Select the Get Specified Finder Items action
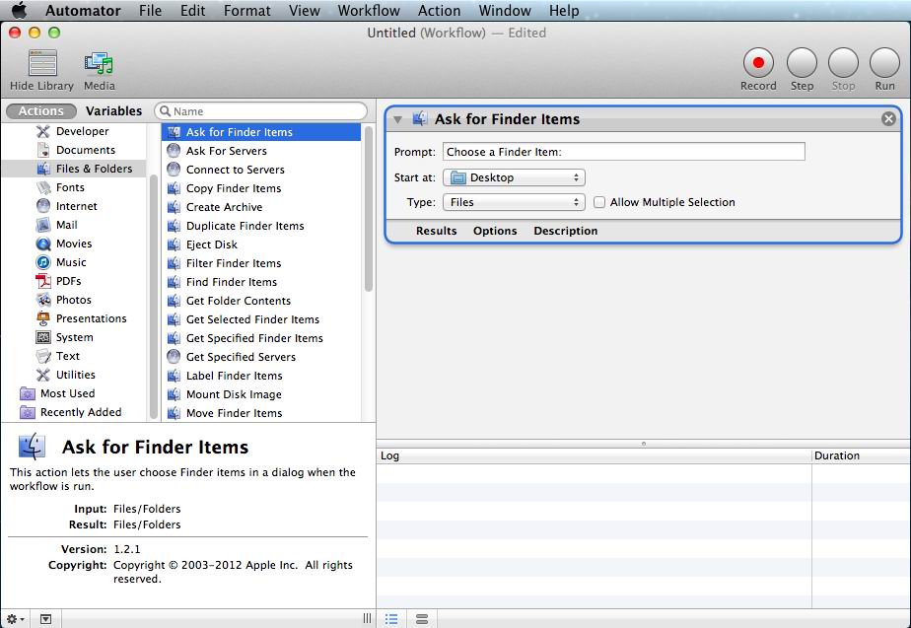 point(261,338)
